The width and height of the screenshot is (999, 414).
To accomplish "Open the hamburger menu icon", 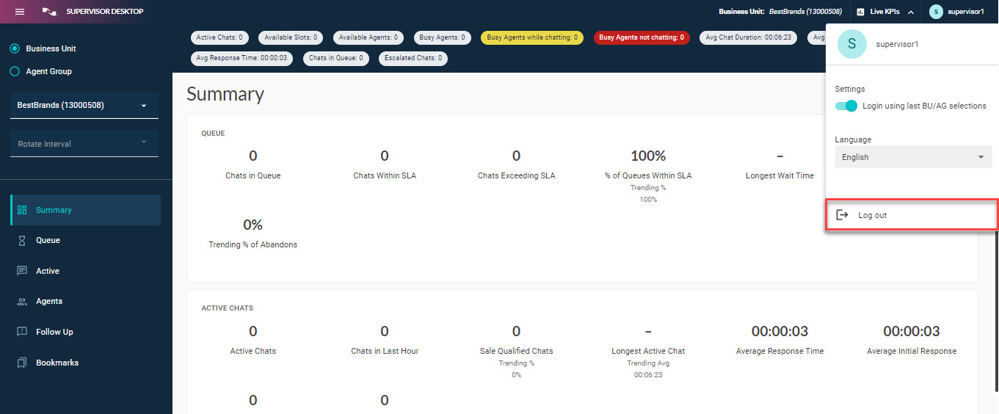I will tap(20, 12).
